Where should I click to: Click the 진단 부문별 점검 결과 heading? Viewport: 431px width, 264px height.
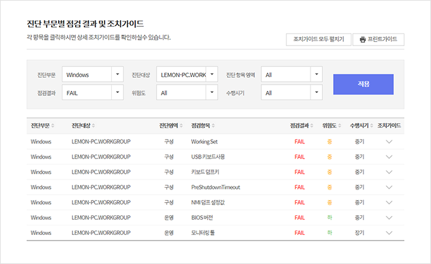tap(85, 24)
